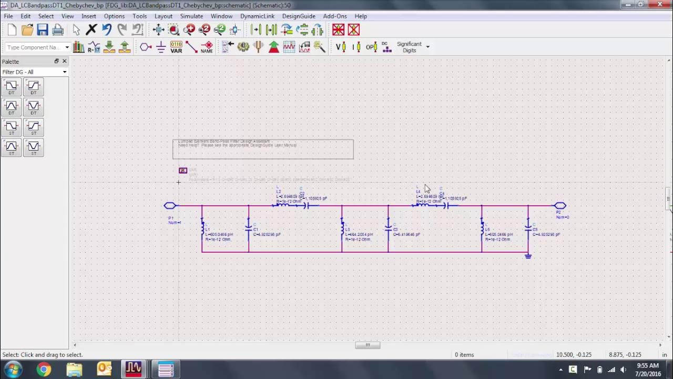
Task: Select the VAR block on the schematic
Action: tap(183, 171)
